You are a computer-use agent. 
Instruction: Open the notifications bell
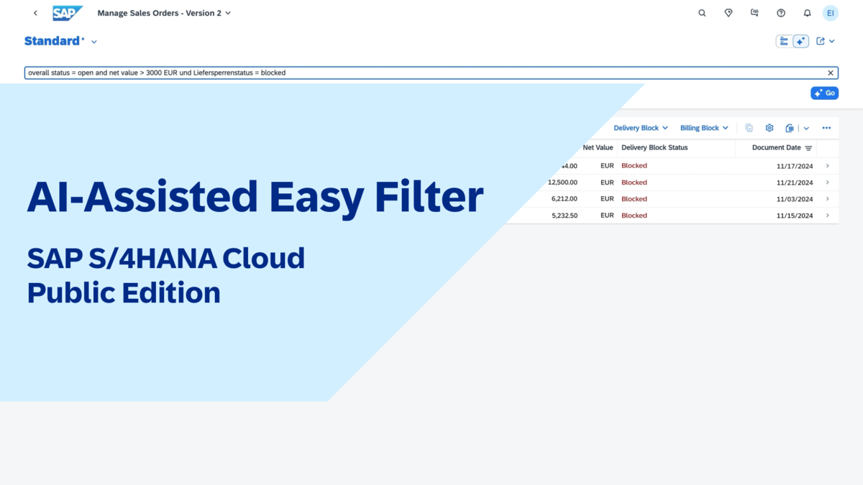click(x=807, y=13)
